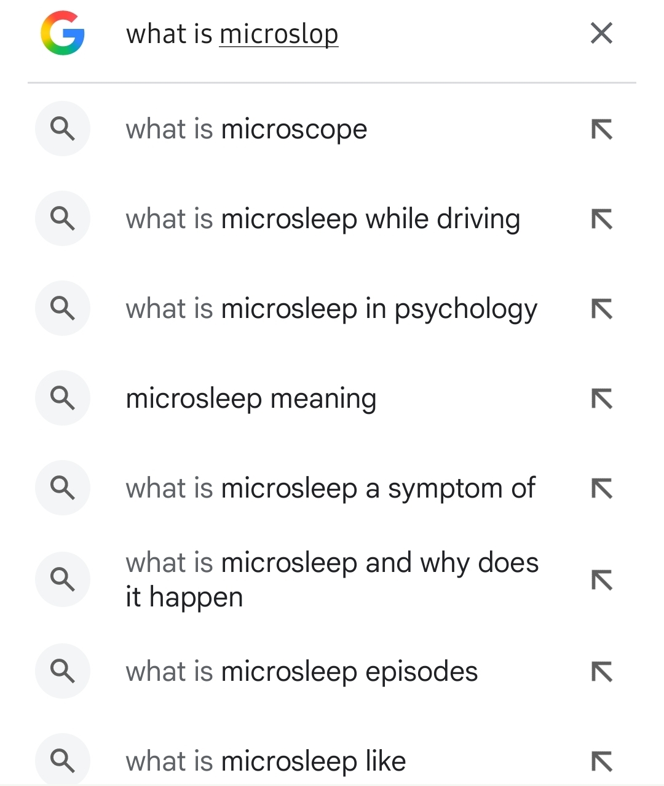Fill query arrow for 'microsleep in psychology'

coord(601,309)
